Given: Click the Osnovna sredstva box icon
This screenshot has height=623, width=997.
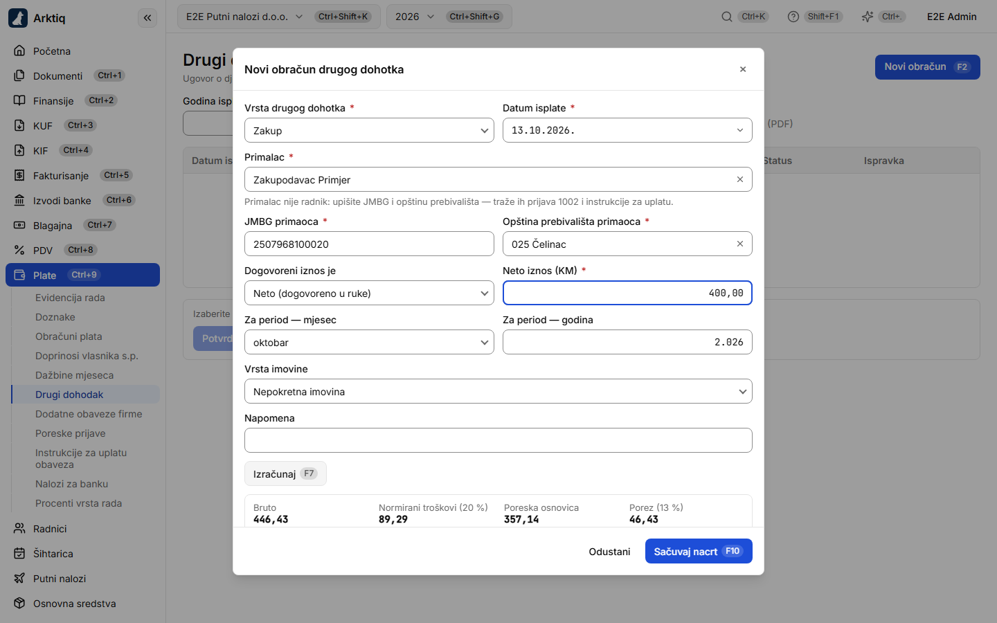Looking at the screenshot, I should (19, 603).
